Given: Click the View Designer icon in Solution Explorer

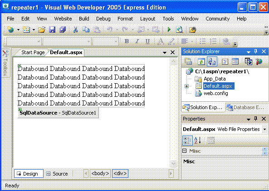Looking at the screenshot, I should point(235,61).
